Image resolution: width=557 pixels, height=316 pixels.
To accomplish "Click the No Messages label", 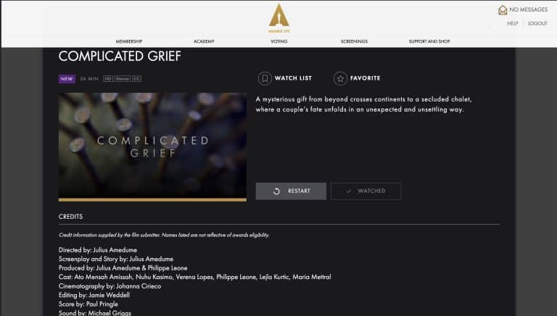I will [x=528, y=9].
